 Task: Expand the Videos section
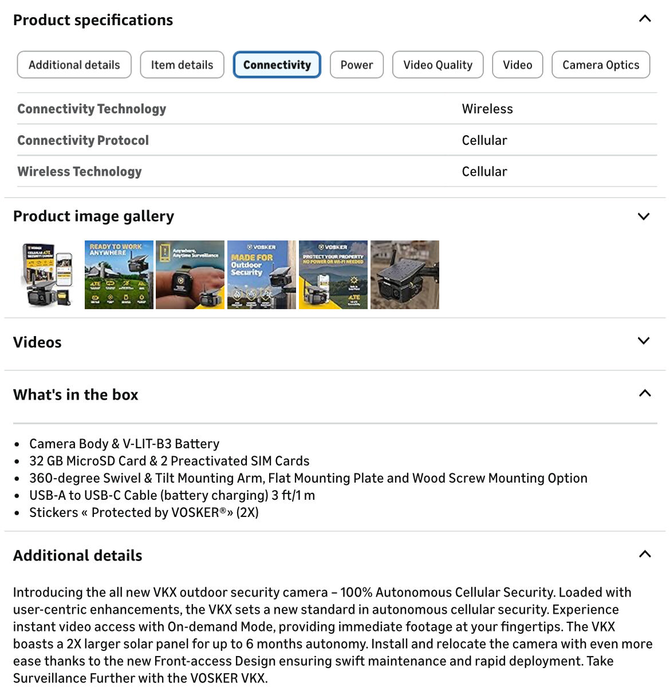click(x=644, y=341)
